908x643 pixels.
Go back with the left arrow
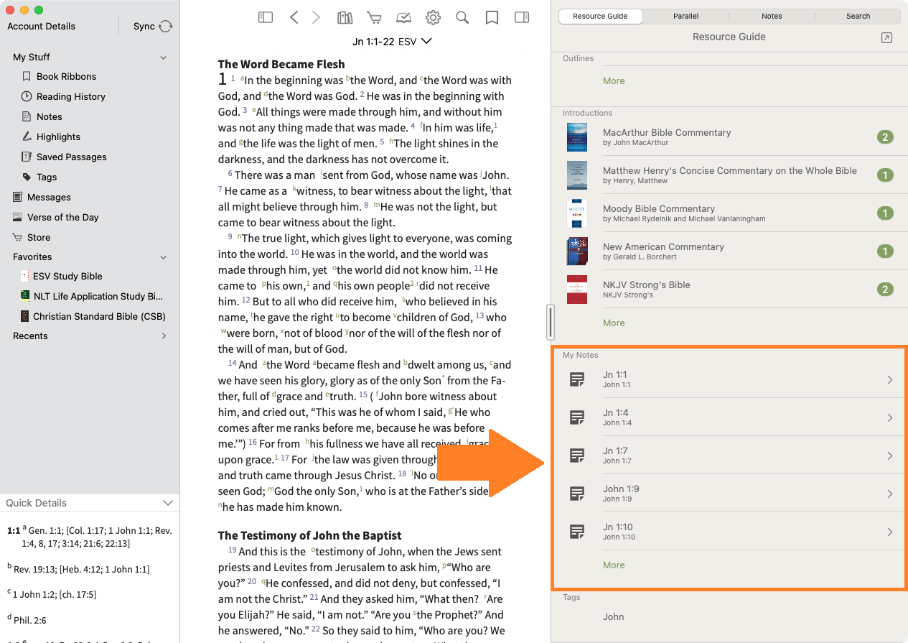pyautogui.click(x=294, y=18)
